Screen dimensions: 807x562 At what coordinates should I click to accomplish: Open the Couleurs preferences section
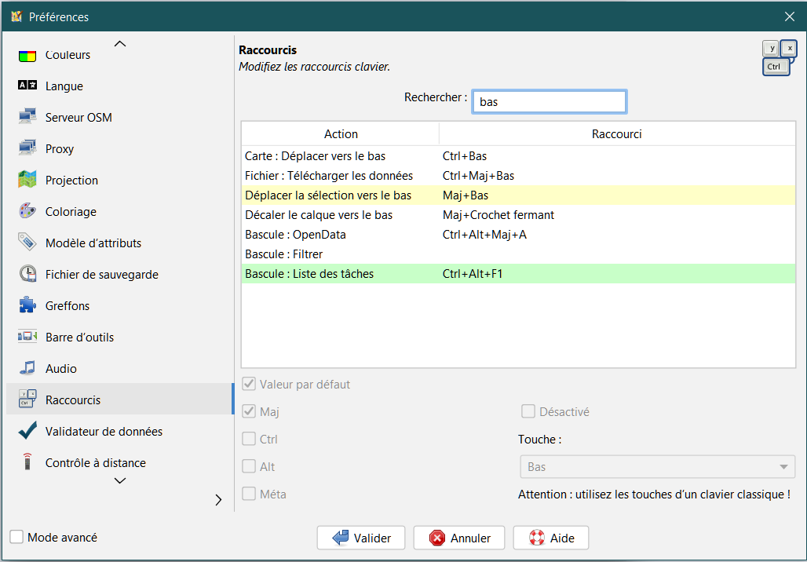point(67,54)
